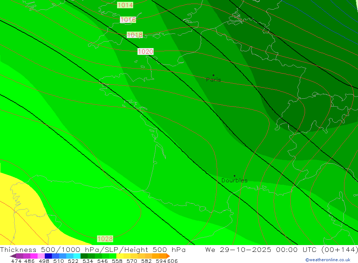Click the 1014 isobar pressure label

pyautogui.click(x=125, y=5)
